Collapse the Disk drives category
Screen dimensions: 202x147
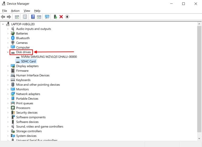pyautogui.click(x=8, y=52)
